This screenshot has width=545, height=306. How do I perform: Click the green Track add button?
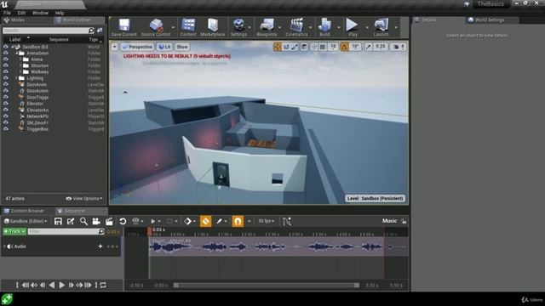coord(14,231)
